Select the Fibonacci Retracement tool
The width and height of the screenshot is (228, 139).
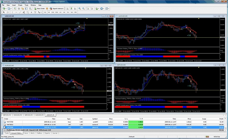pyautogui.click(x=27, y=12)
